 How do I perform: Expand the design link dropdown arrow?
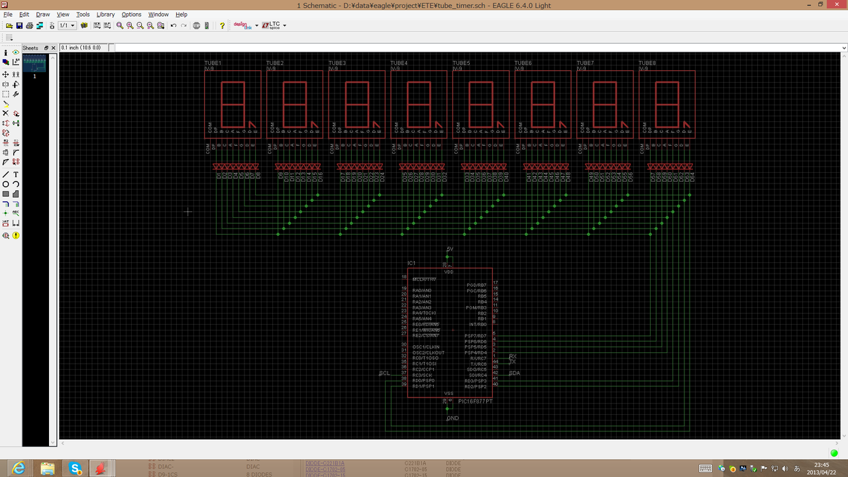pos(257,26)
